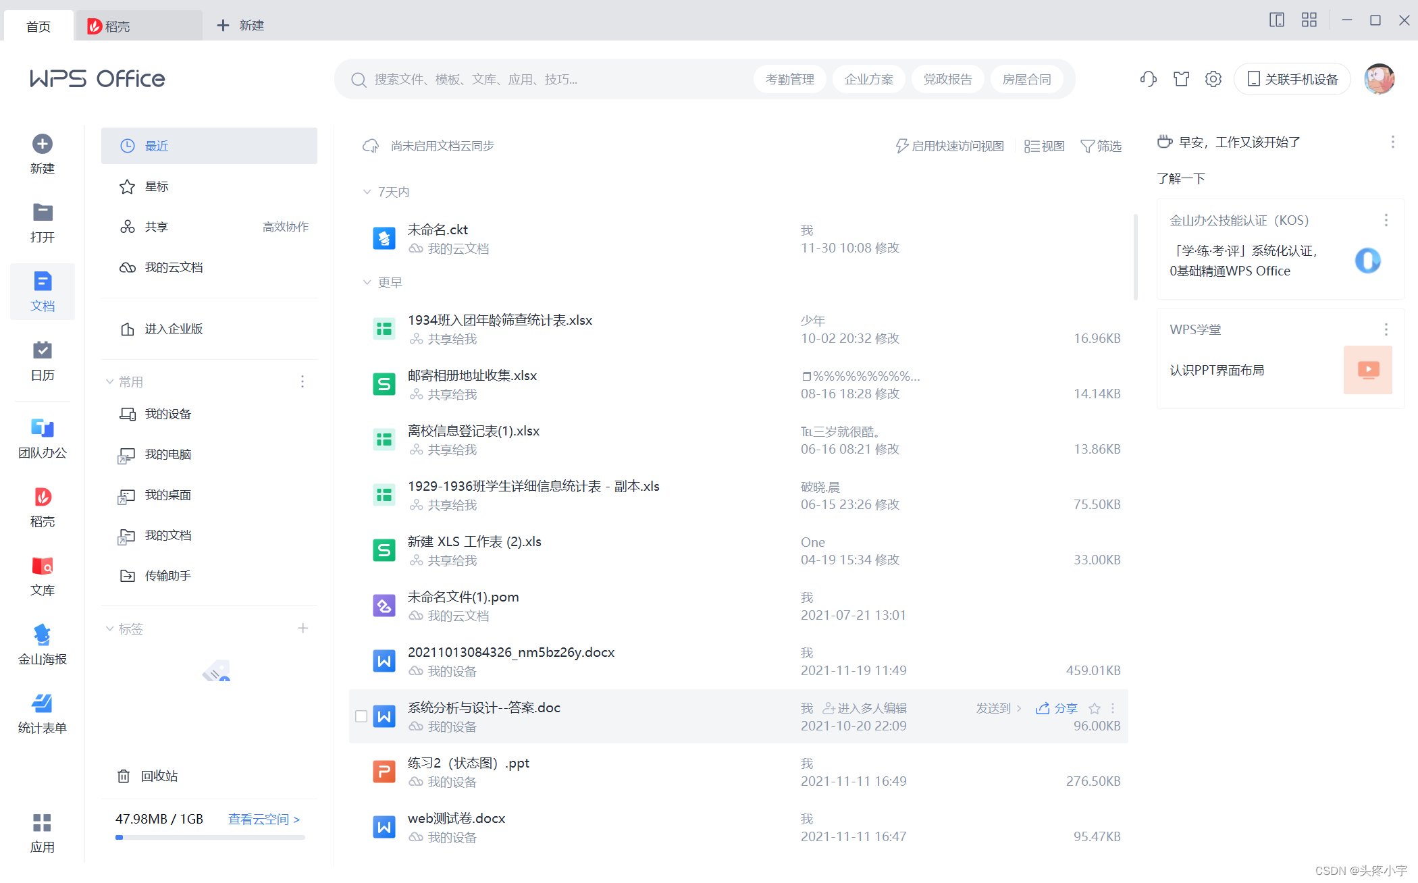
Task: Collapse the 常用 section in navigation
Action: (x=110, y=381)
